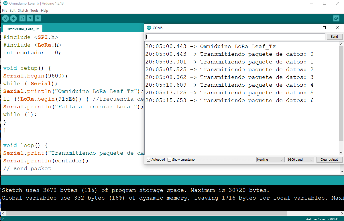Expand the Newline line-ending dropdown
The image size is (344, 221).
pyautogui.click(x=270, y=160)
